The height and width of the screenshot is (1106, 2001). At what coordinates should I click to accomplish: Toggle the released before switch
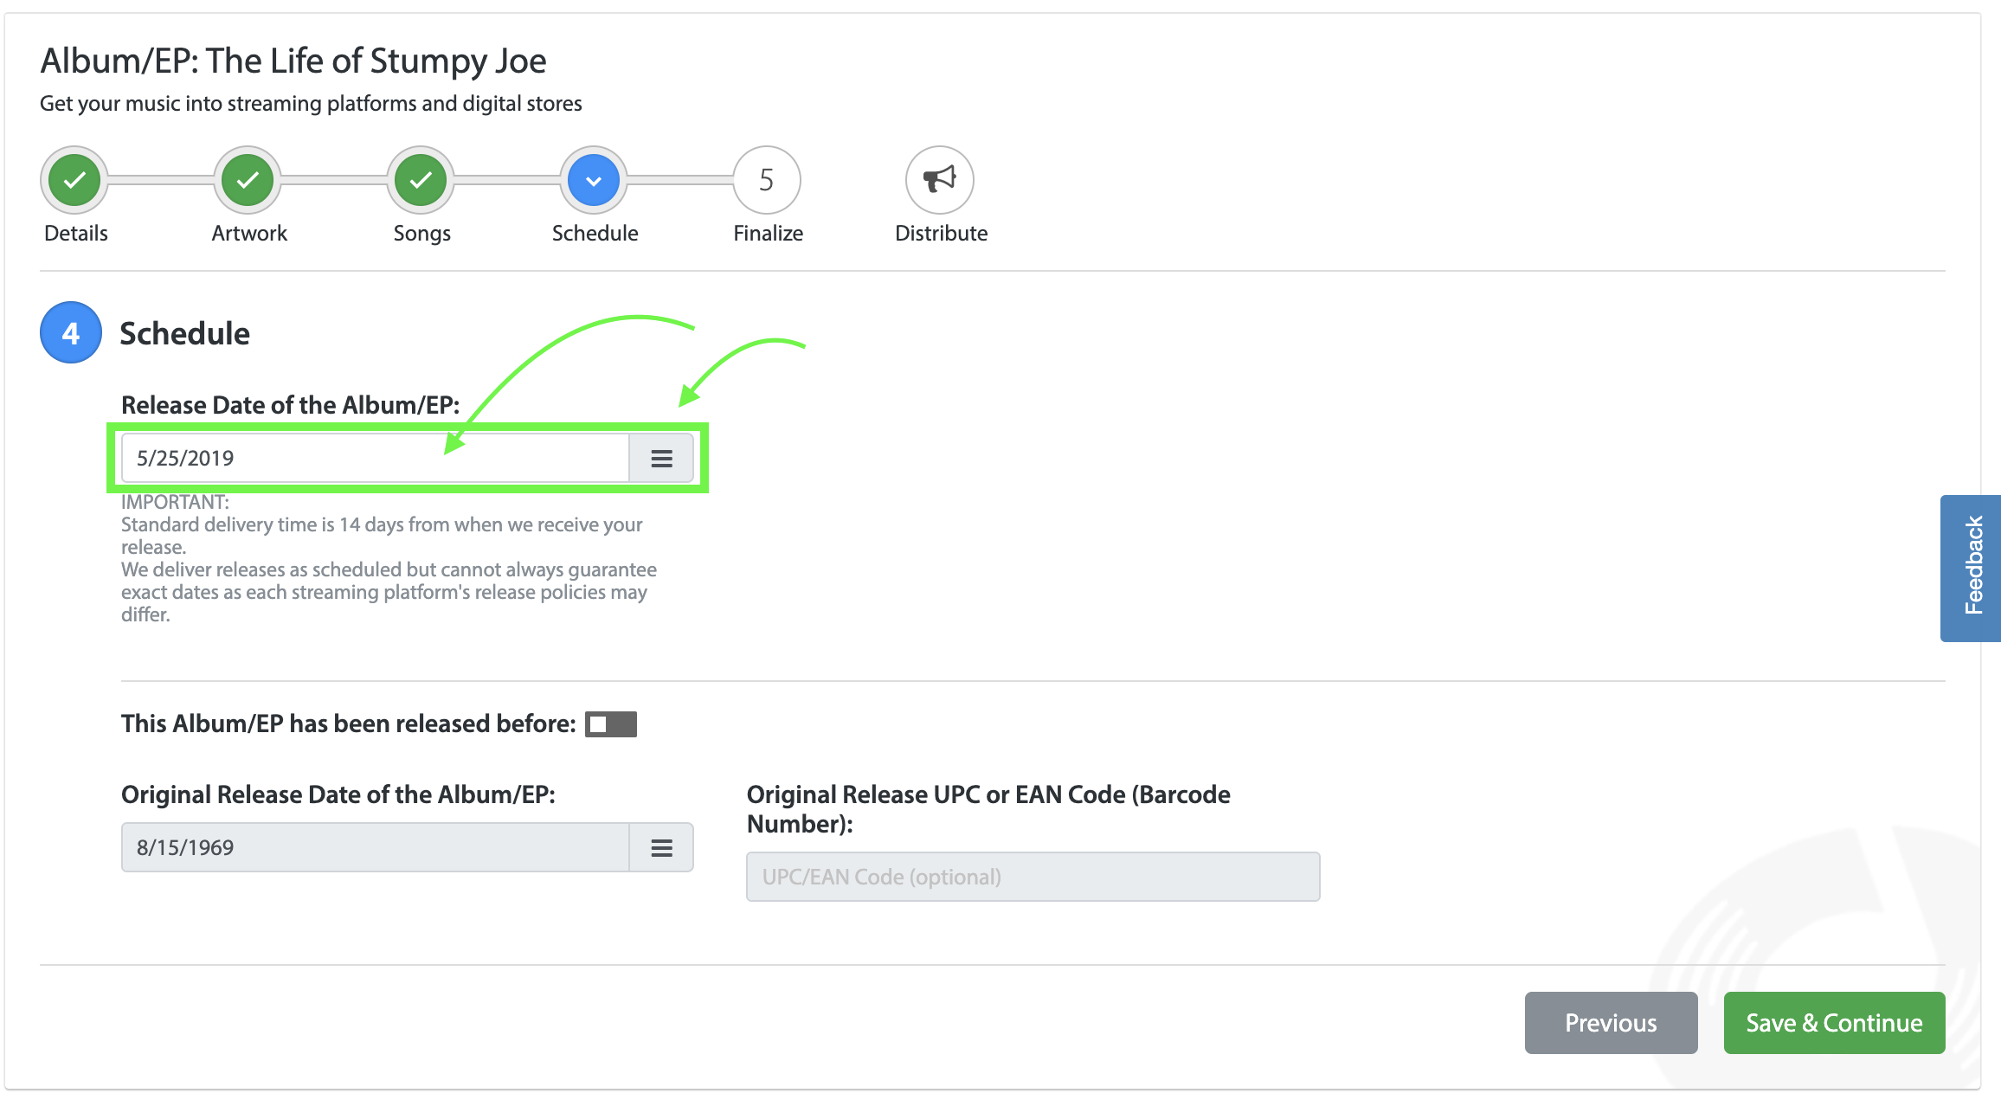pos(611,724)
